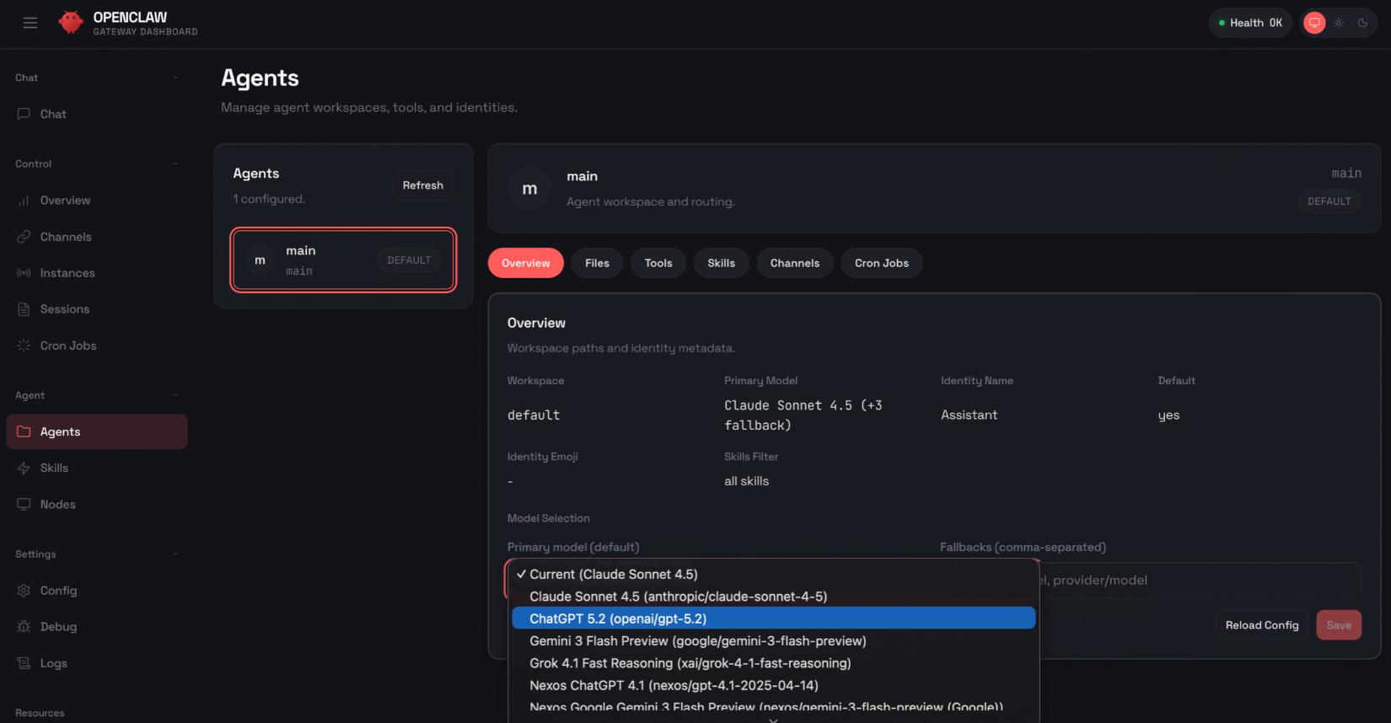Click the workspace value 'default'
The width and height of the screenshot is (1391, 723).
click(x=534, y=415)
